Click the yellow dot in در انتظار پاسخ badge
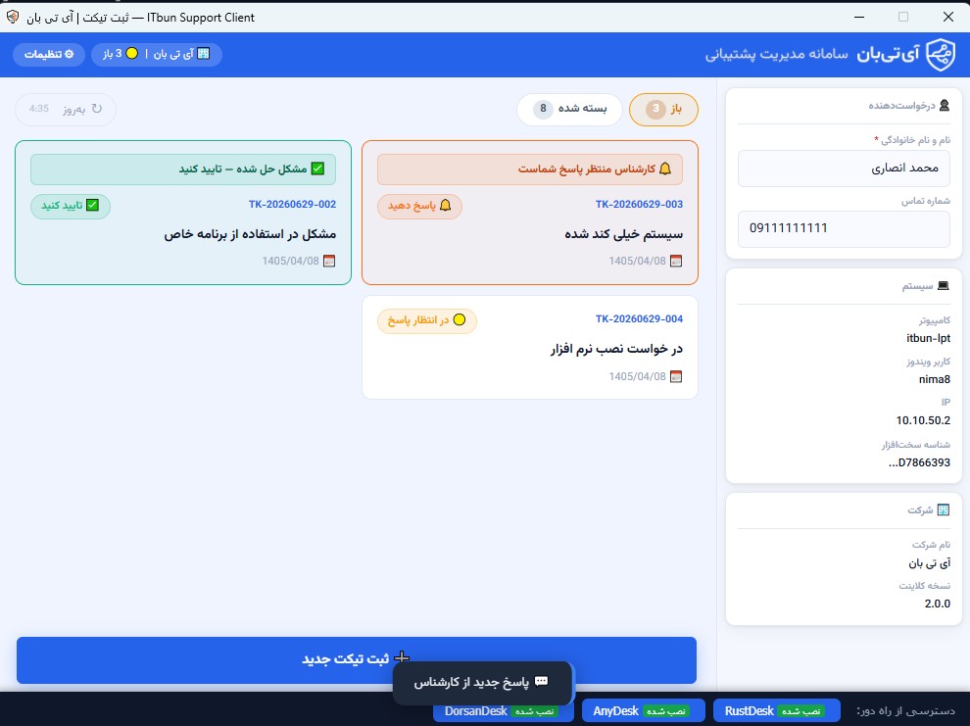 coord(459,319)
